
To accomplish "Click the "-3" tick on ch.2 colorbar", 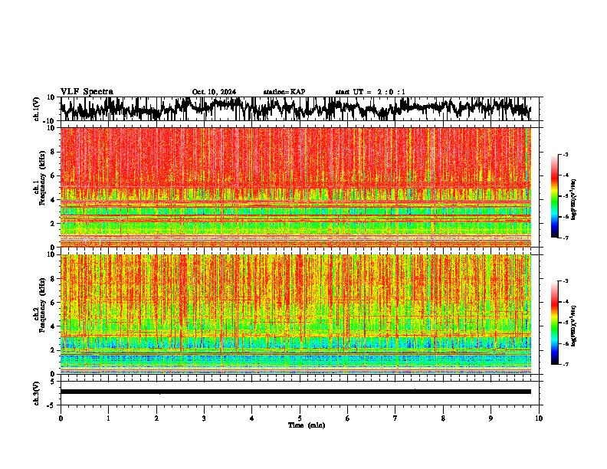I will (x=566, y=281).
